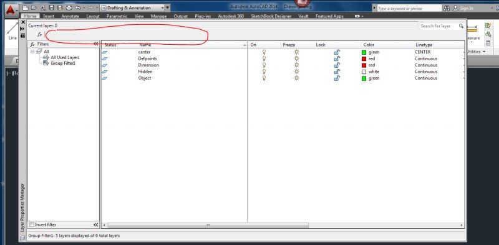
Task: Click the fx filter icon beside Filters
Action: [x=32, y=44]
